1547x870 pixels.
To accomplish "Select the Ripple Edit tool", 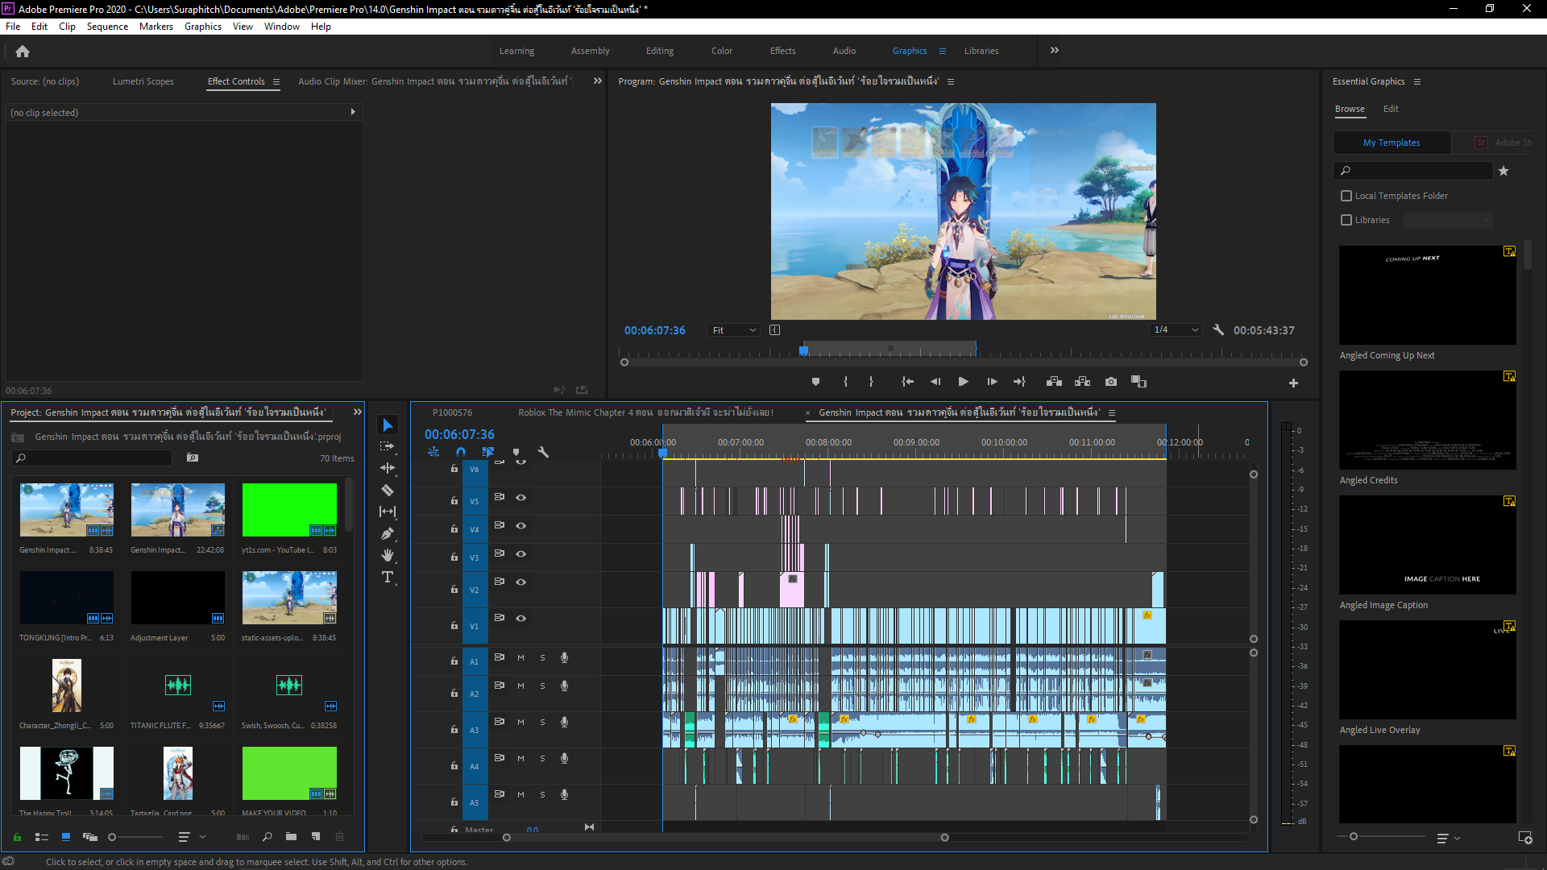I will click(x=388, y=468).
